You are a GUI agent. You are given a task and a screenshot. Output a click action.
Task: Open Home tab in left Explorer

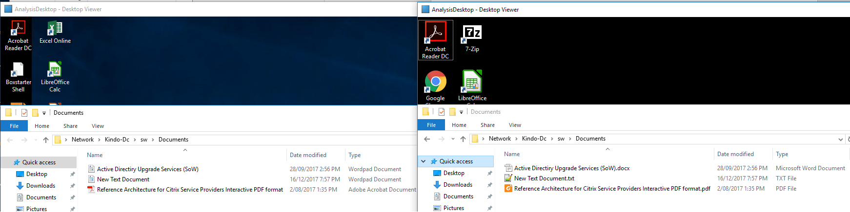(x=42, y=126)
